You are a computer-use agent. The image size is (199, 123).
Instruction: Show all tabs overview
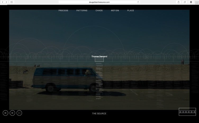pos(185,2)
